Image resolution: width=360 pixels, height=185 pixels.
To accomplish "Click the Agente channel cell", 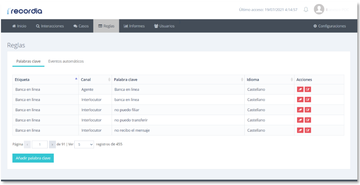I will click(95, 89).
